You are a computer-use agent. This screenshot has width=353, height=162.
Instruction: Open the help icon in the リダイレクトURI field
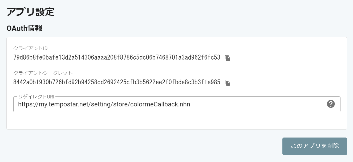point(331,104)
